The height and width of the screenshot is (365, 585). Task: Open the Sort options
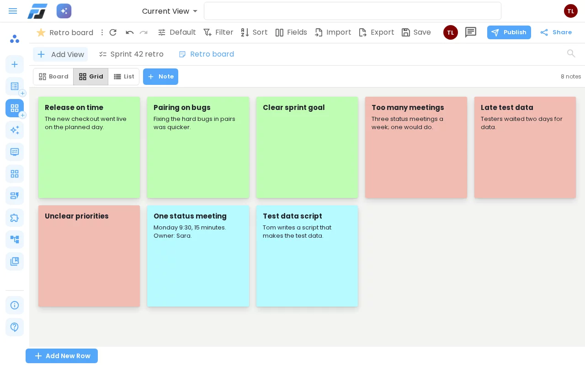click(x=254, y=32)
